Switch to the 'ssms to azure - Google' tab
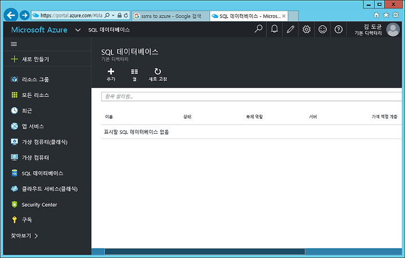 pyautogui.click(x=170, y=16)
